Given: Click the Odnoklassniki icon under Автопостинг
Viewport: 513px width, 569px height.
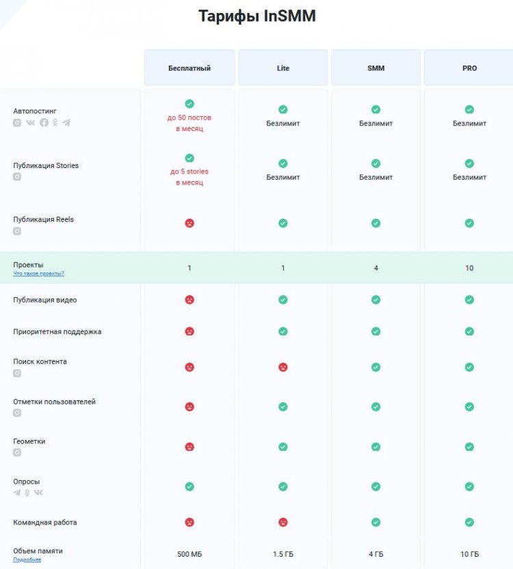Looking at the screenshot, I should tap(55, 123).
